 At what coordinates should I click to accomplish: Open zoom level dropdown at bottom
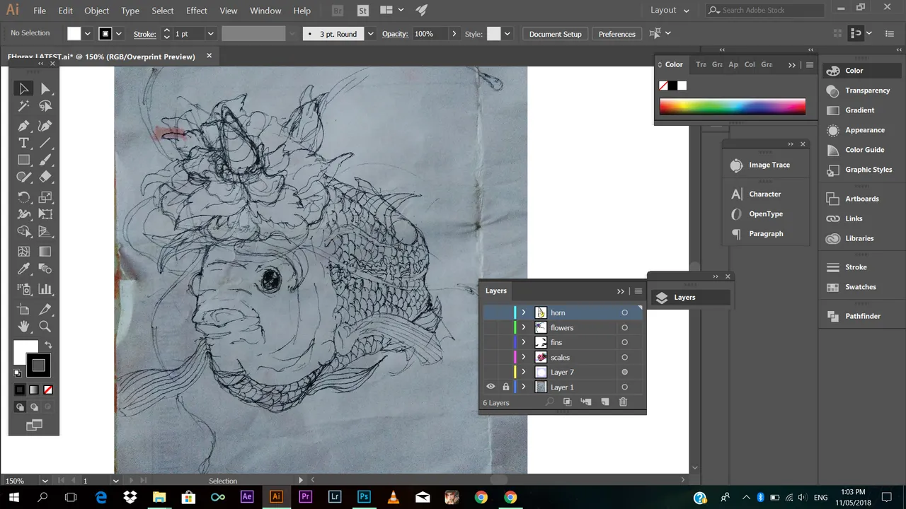pos(45,481)
